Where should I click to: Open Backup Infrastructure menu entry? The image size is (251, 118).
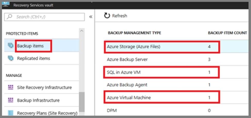click(42, 100)
